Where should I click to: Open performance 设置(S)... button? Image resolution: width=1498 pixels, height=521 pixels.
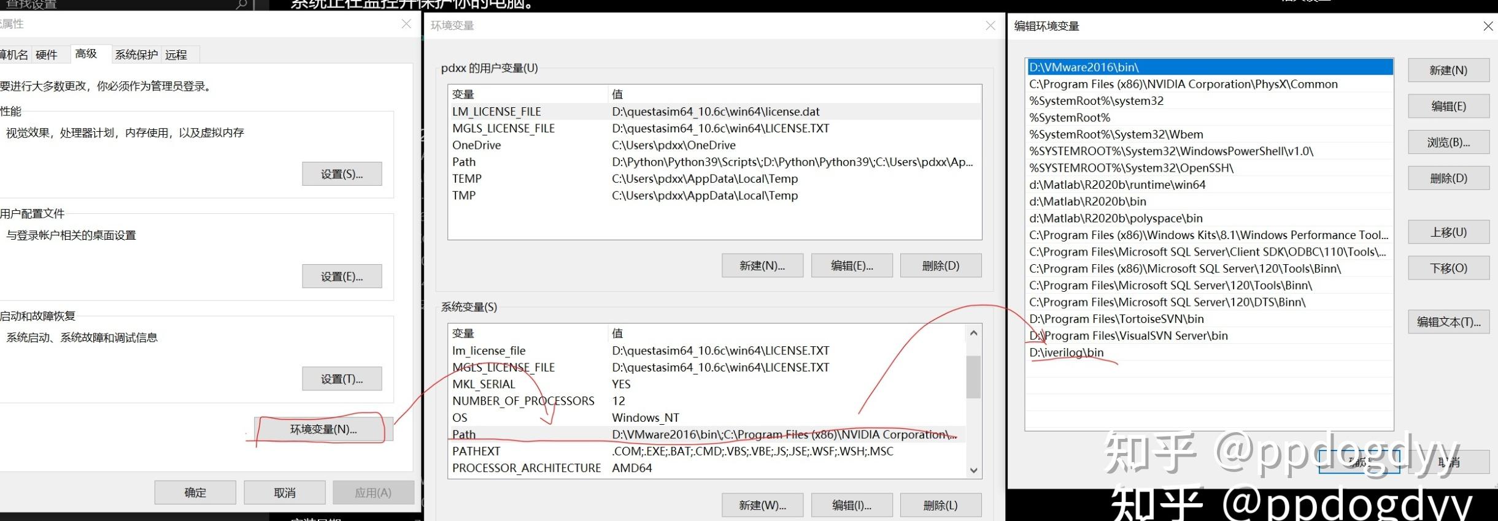pos(342,174)
